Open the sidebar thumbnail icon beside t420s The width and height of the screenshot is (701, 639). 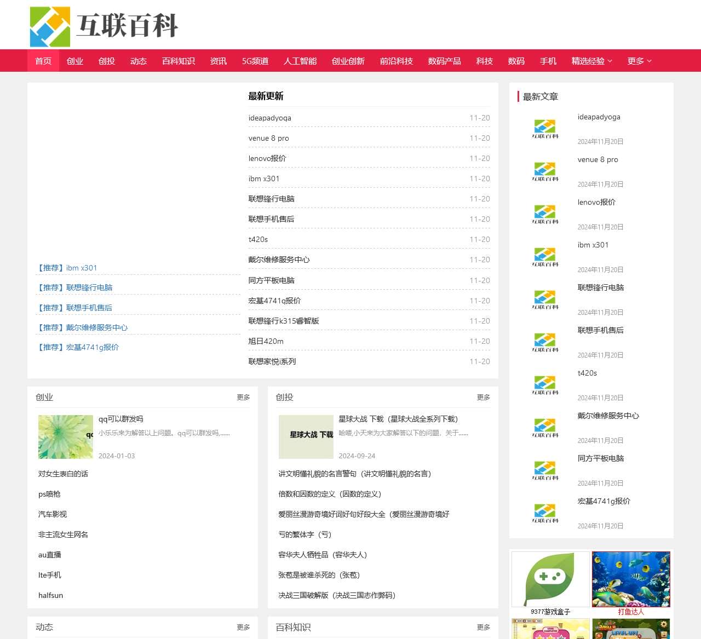click(x=545, y=385)
